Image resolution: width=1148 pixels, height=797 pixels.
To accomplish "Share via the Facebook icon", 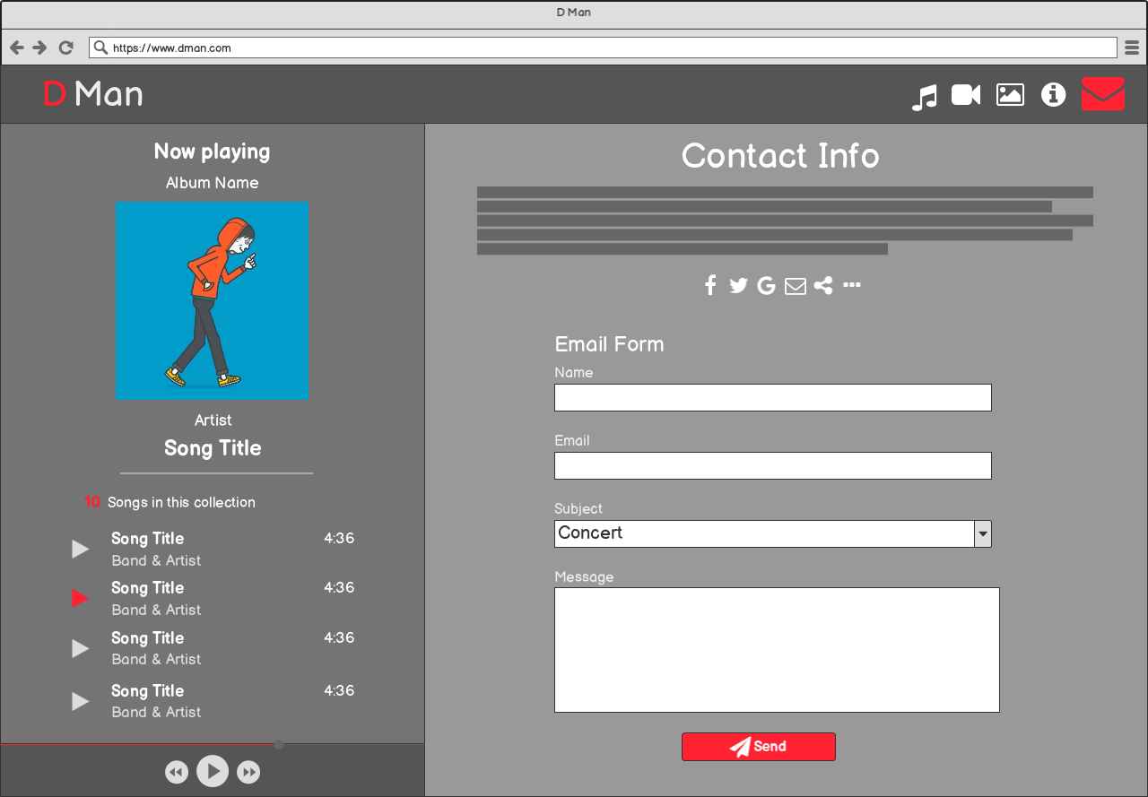I will tap(710, 285).
